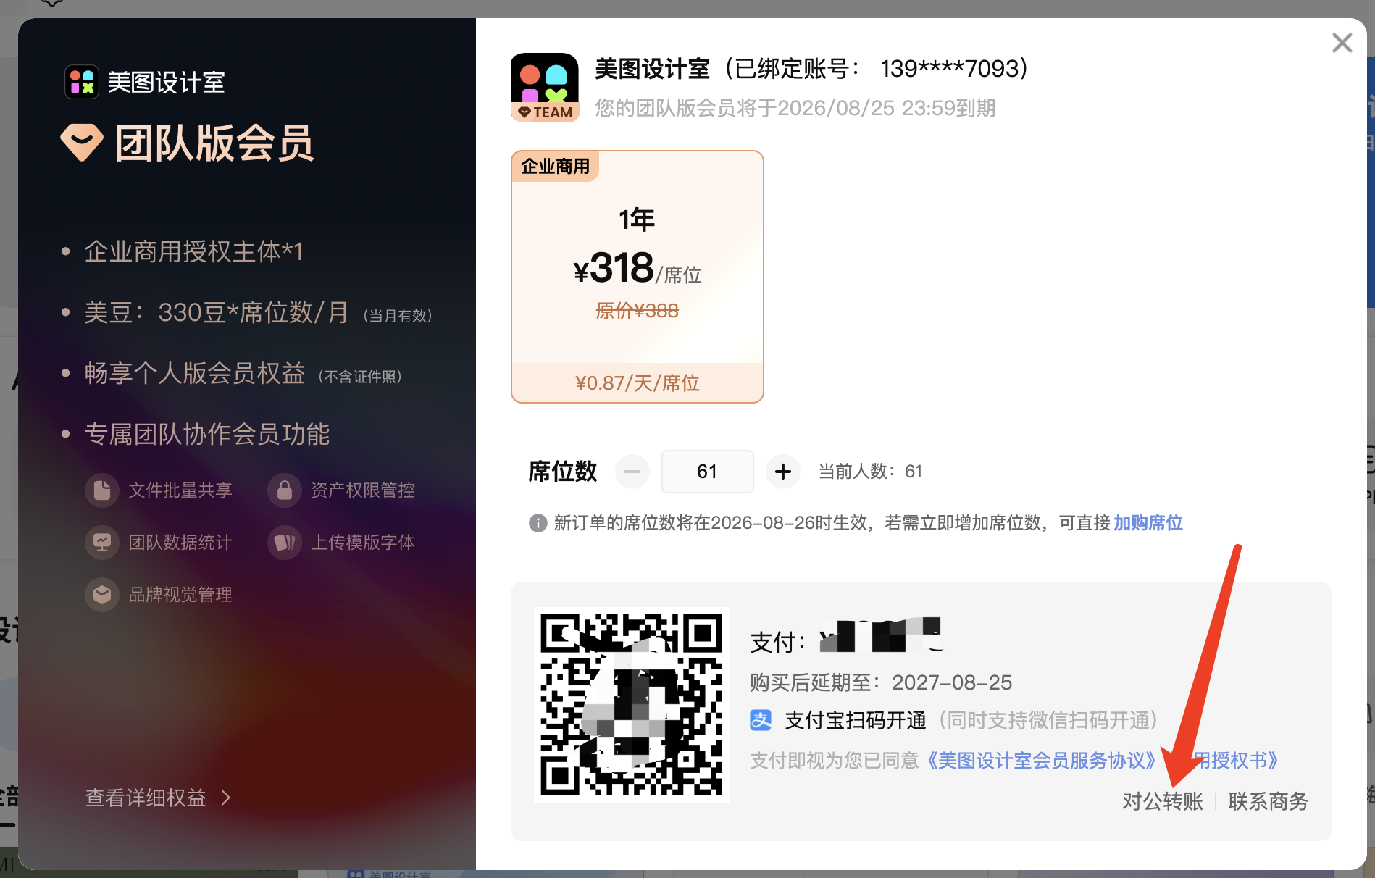
Task: Expand the chevron next to 查看详细权益
Action: pos(226,798)
